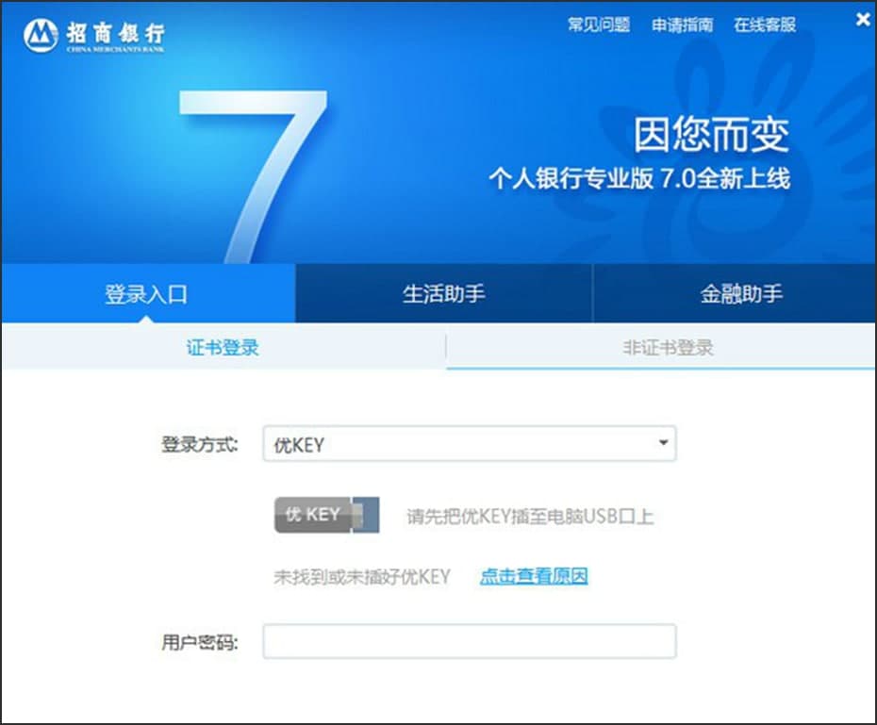Open 常见问题 FAQ link

(599, 25)
